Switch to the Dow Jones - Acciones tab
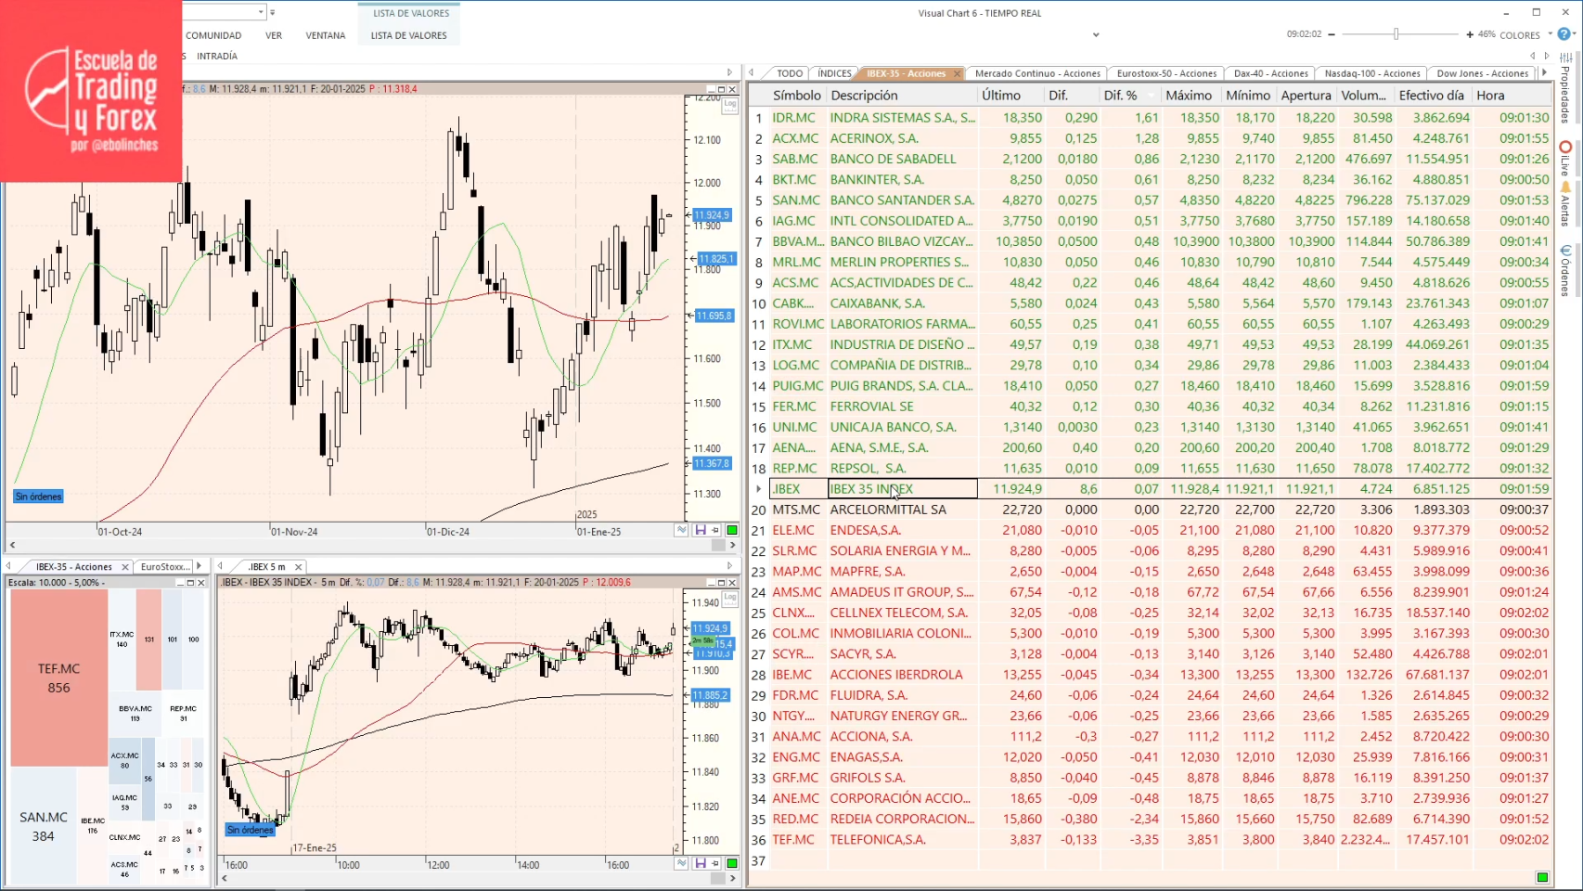This screenshot has width=1583, height=891. tap(1482, 73)
